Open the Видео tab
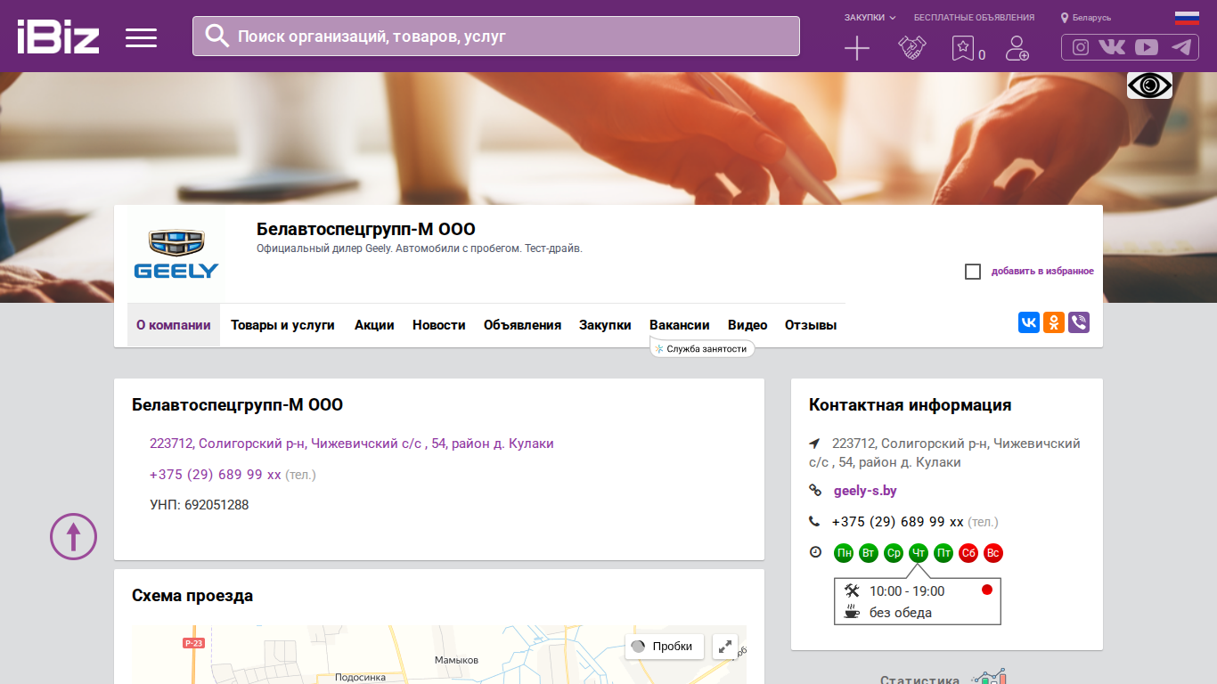Image resolution: width=1217 pixels, height=684 pixels. click(747, 325)
